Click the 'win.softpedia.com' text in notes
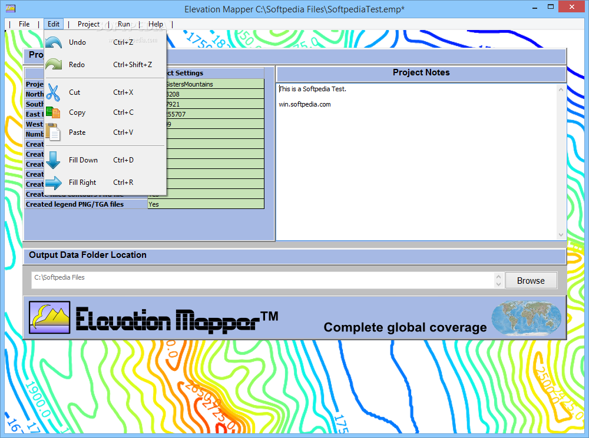 pyautogui.click(x=305, y=104)
